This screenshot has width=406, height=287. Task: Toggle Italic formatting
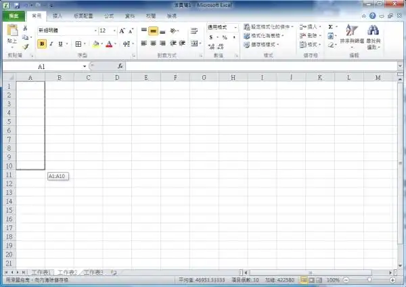coord(51,44)
